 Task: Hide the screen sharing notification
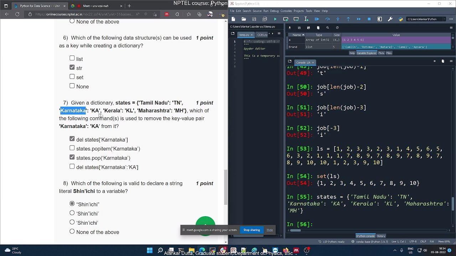(x=270, y=230)
